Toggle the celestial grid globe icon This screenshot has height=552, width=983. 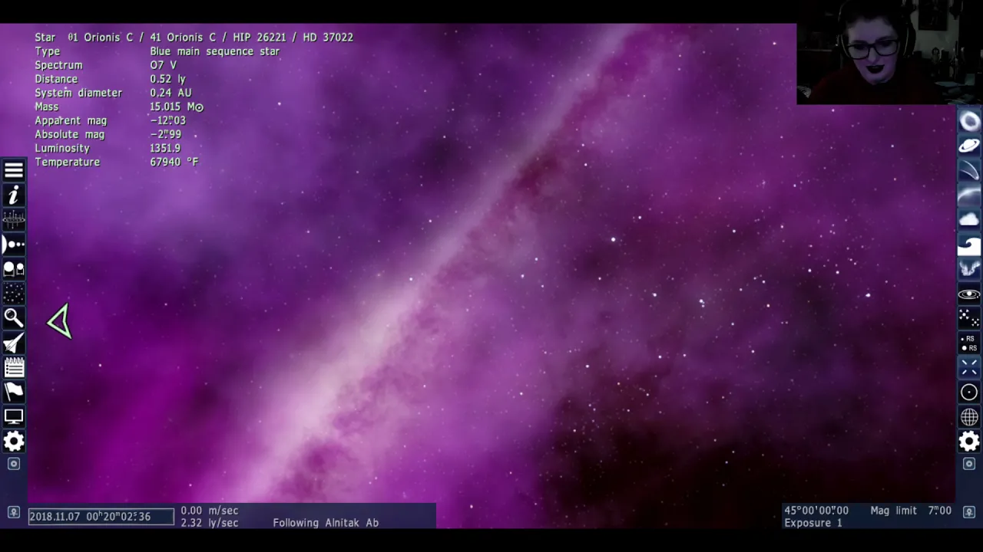click(969, 416)
